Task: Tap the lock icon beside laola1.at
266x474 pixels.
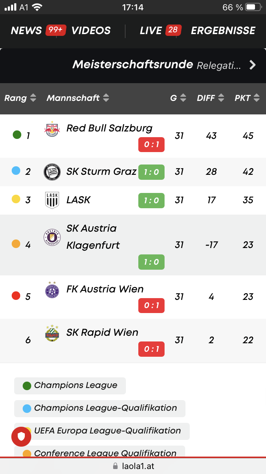Action: click(115, 466)
